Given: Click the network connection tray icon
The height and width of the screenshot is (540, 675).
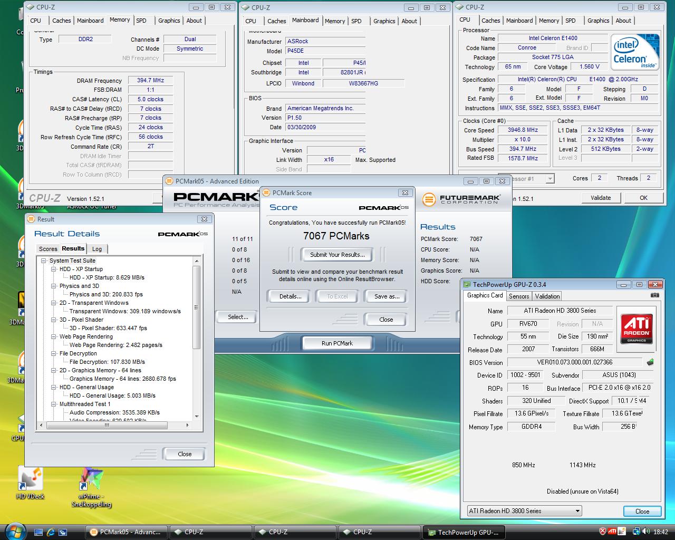Looking at the screenshot, I should pyautogui.click(x=637, y=532).
